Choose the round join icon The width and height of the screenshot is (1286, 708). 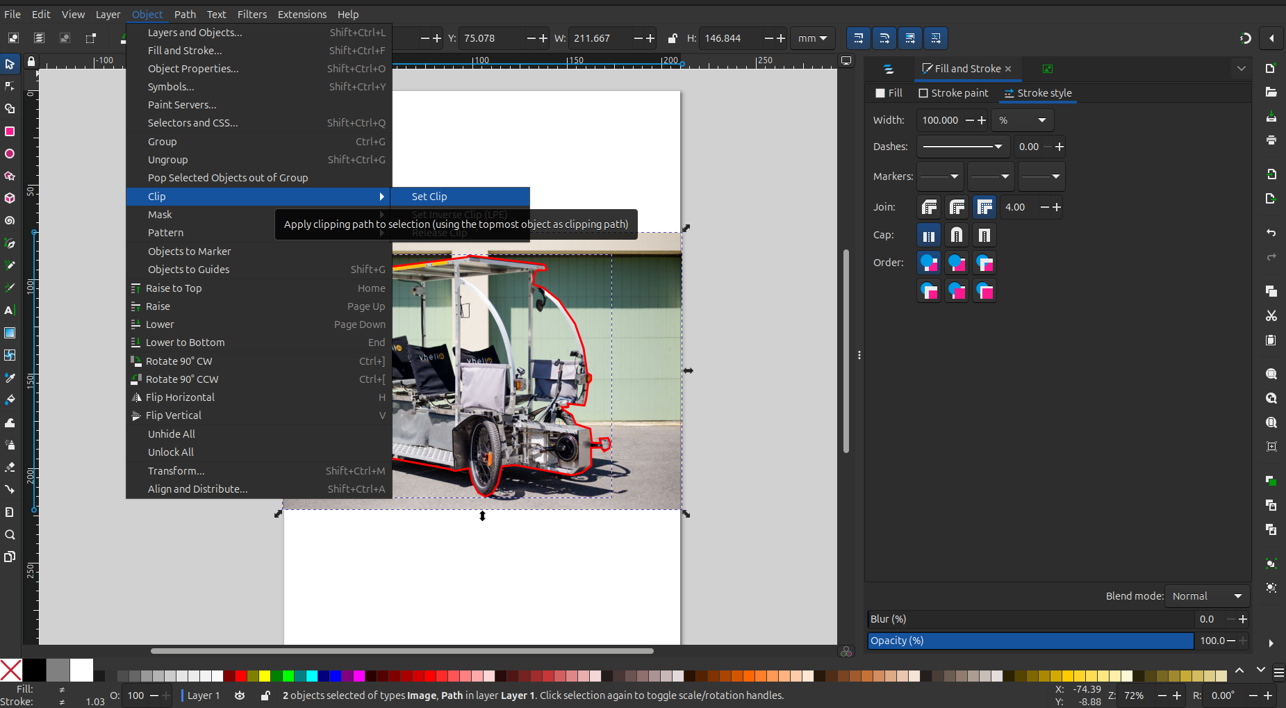click(957, 207)
